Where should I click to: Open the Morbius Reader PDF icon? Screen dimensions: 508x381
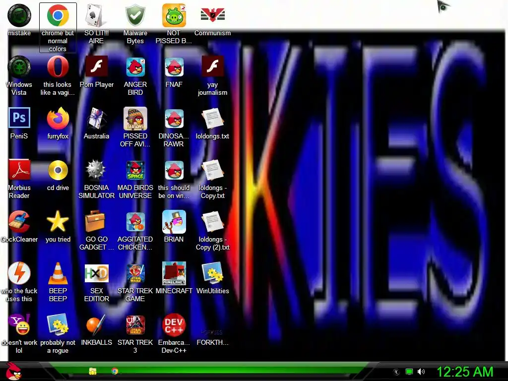pyautogui.click(x=19, y=170)
